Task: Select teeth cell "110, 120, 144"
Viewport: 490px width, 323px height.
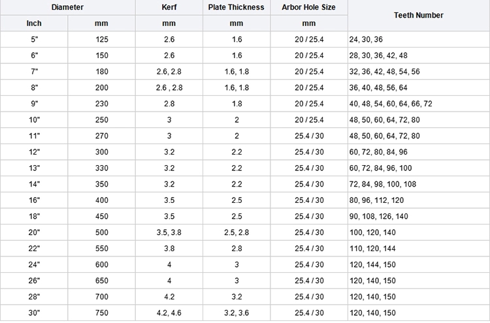Action: pos(374,249)
